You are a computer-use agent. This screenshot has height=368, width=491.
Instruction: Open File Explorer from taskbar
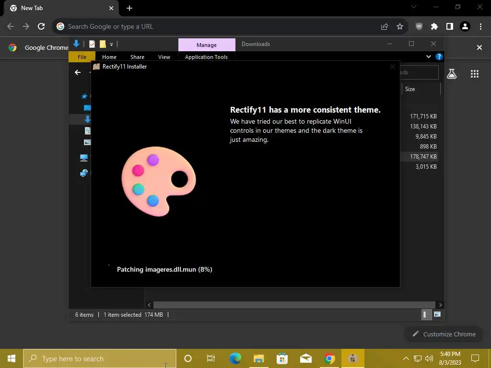pyautogui.click(x=258, y=358)
